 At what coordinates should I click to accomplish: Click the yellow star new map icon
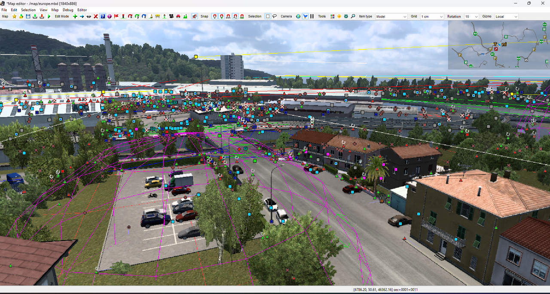click(x=14, y=16)
